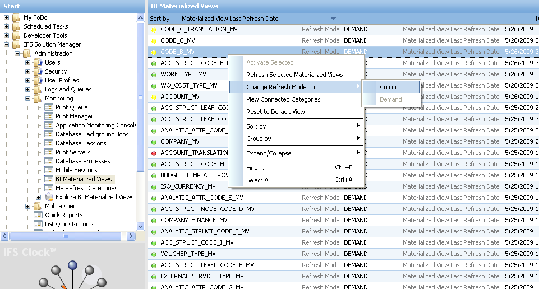Image resolution: width=539 pixels, height=289 pixels.
Task: Click the Security node icon
Action: [x=38, y=72]
